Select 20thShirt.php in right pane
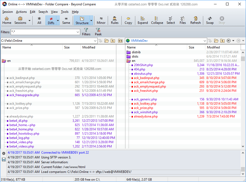246x182 pixels. (x=143, y=65)
